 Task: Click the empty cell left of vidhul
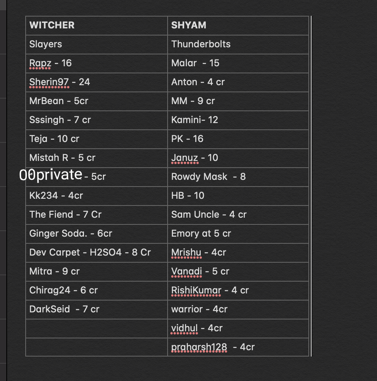click(97, 328)
